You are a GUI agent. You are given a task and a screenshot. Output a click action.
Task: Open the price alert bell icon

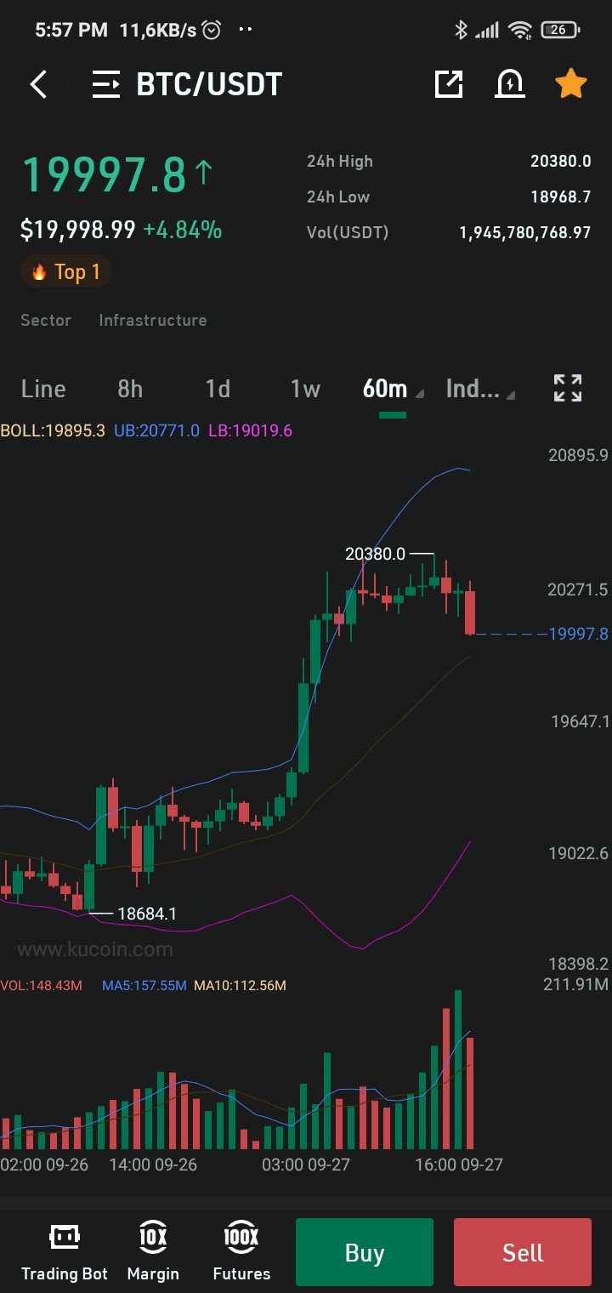510,83
